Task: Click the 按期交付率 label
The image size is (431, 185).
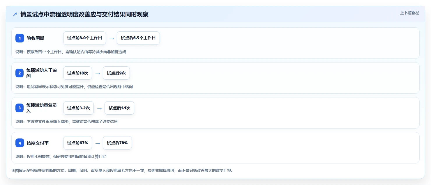Action: tap(38, 143)
